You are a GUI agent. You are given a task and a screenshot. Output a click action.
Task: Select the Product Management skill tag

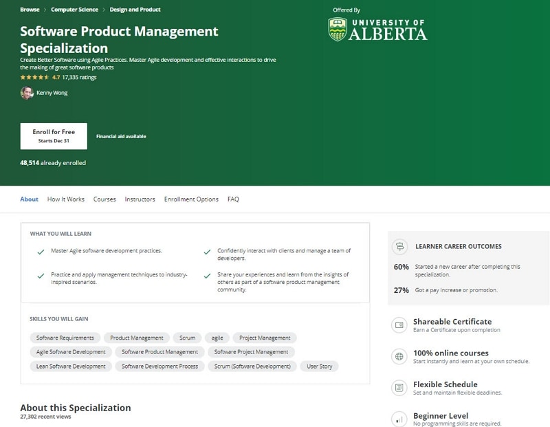tap(137, 338)
